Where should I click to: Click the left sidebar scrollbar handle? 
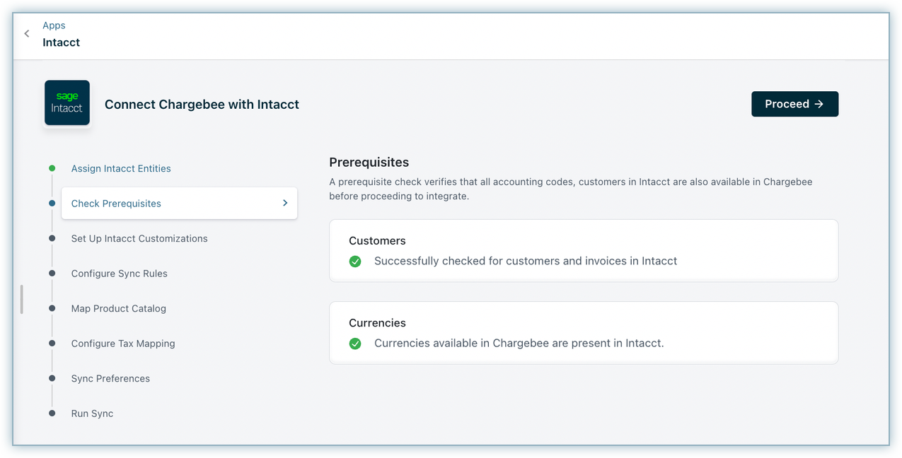[x=22, y=300]
